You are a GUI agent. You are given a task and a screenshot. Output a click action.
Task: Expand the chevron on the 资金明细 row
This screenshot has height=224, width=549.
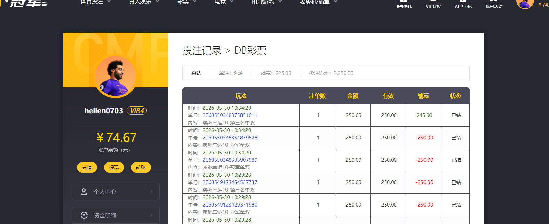(151, 215)
